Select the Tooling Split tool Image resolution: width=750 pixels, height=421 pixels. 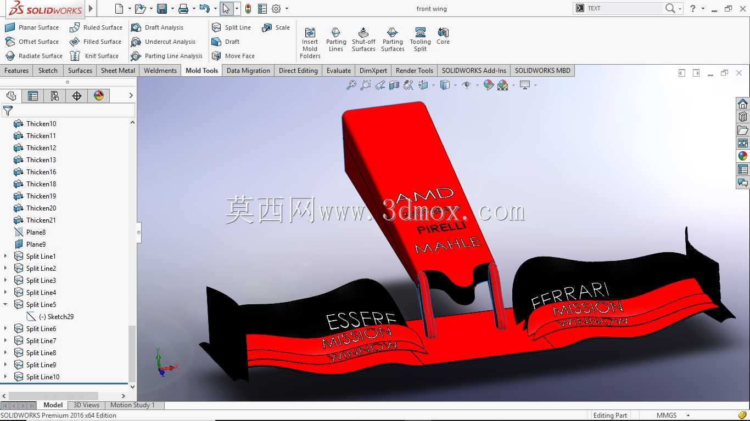pos(421,39)
